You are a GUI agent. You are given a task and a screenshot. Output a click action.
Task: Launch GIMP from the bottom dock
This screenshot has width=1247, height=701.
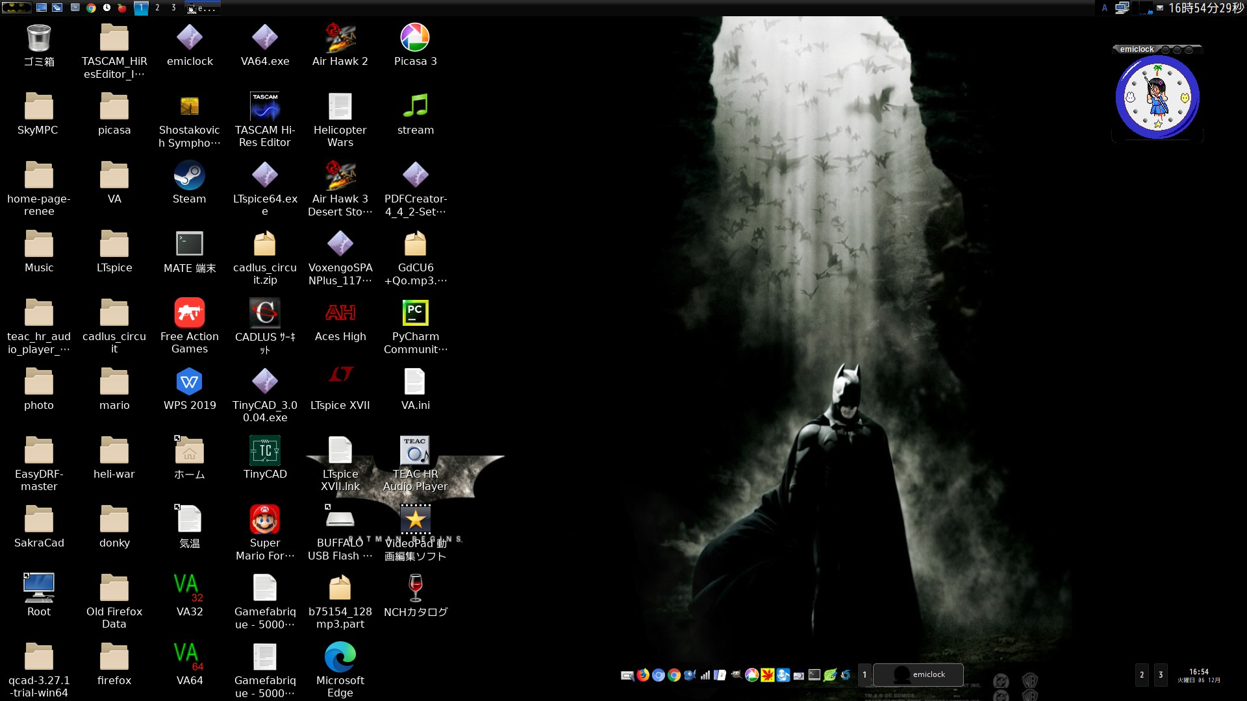(736, 675)
